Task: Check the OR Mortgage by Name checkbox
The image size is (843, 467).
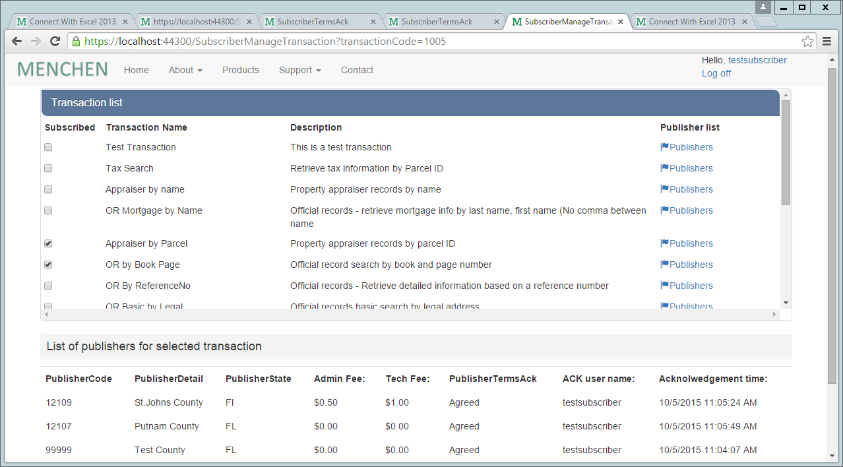Action: coord(48,210)
